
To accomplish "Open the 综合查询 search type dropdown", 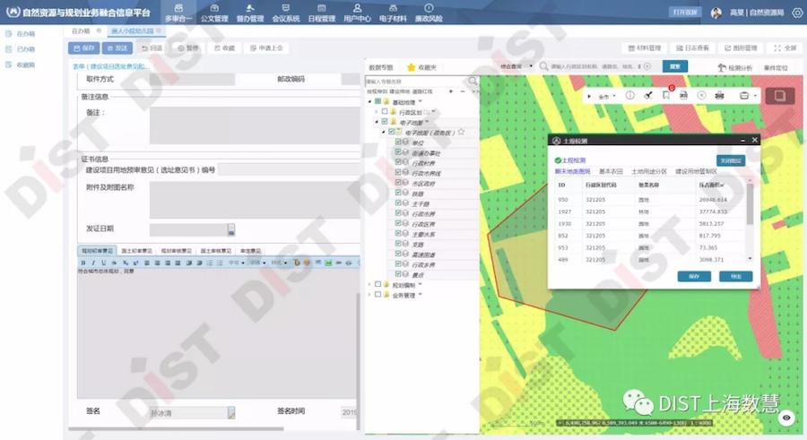I will 516,66.
